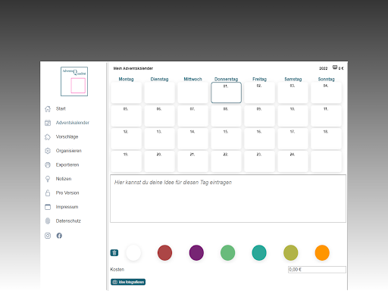
Task: Select calendar day 22
Action: pos(226,161)
